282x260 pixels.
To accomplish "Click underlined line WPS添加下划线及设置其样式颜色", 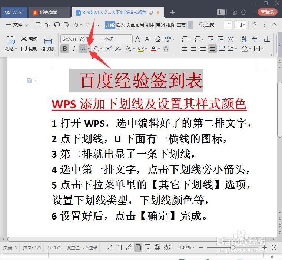I will 149,104.
